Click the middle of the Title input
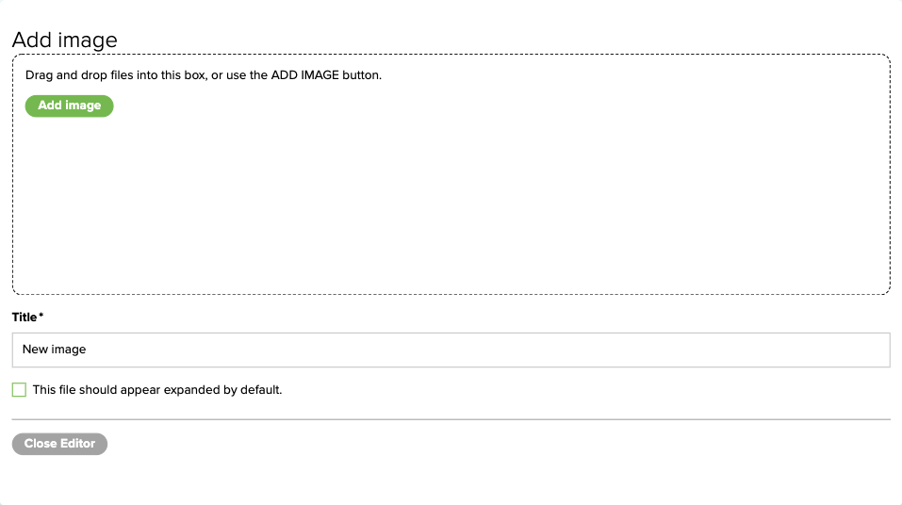 tap(451, 350)
